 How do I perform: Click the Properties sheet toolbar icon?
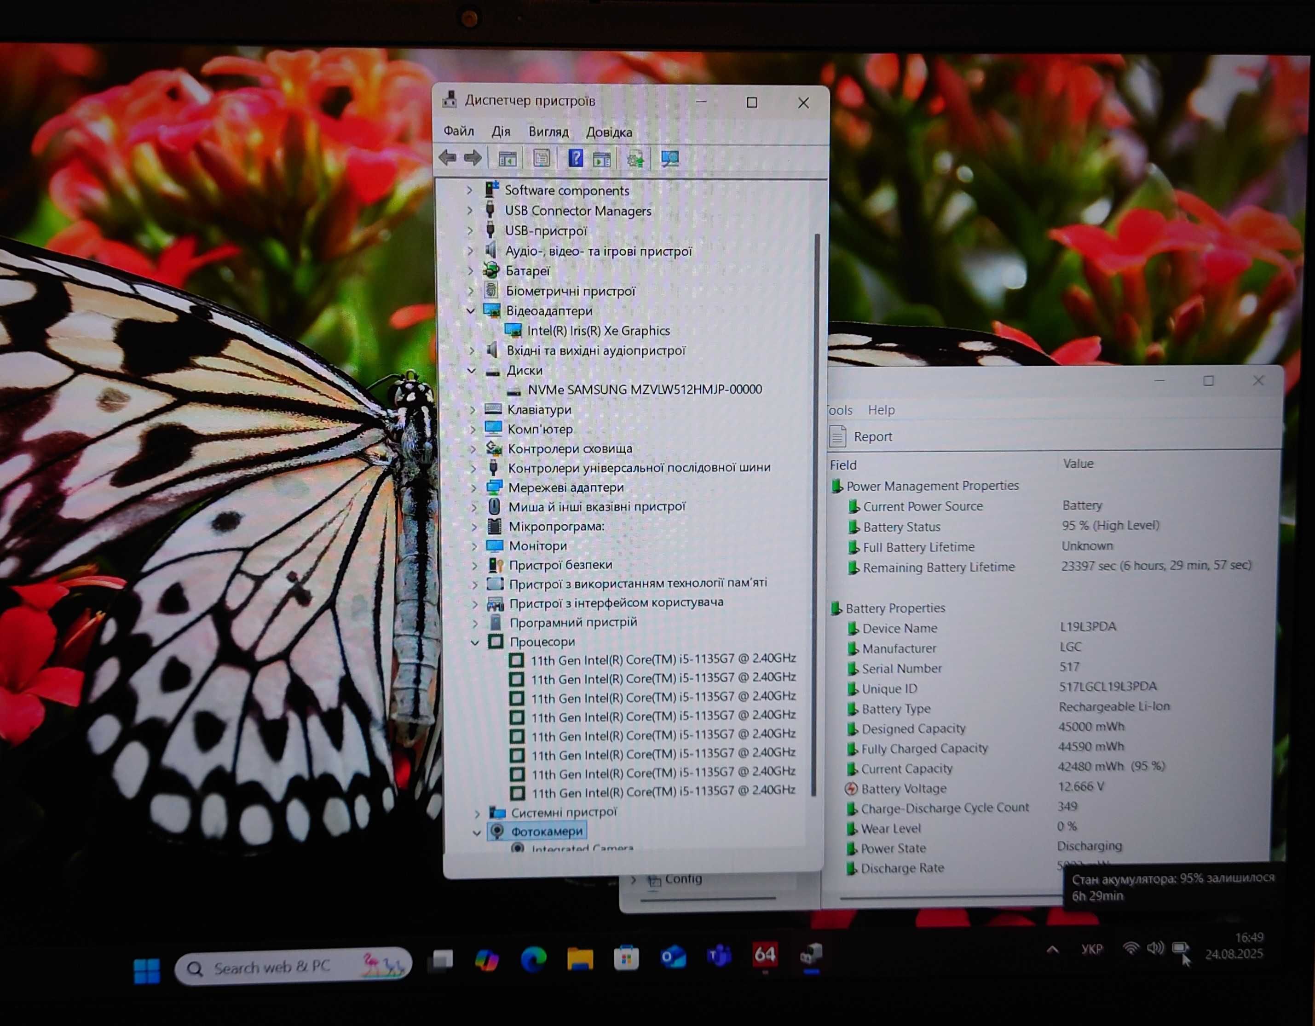pos(541,158)
